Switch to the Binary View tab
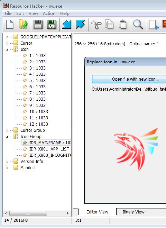The height and width of the screenshot is (228, 166). pos(133,212)
